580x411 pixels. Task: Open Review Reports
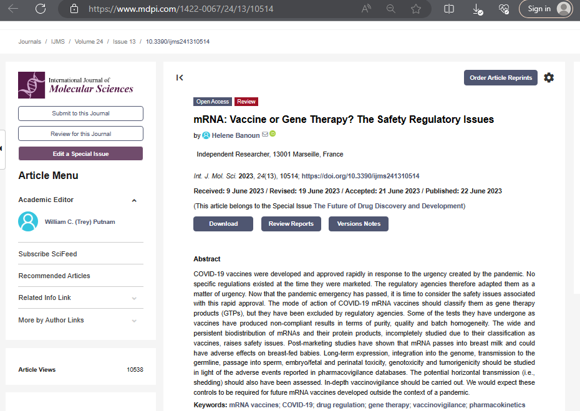(x=291, y=224)
